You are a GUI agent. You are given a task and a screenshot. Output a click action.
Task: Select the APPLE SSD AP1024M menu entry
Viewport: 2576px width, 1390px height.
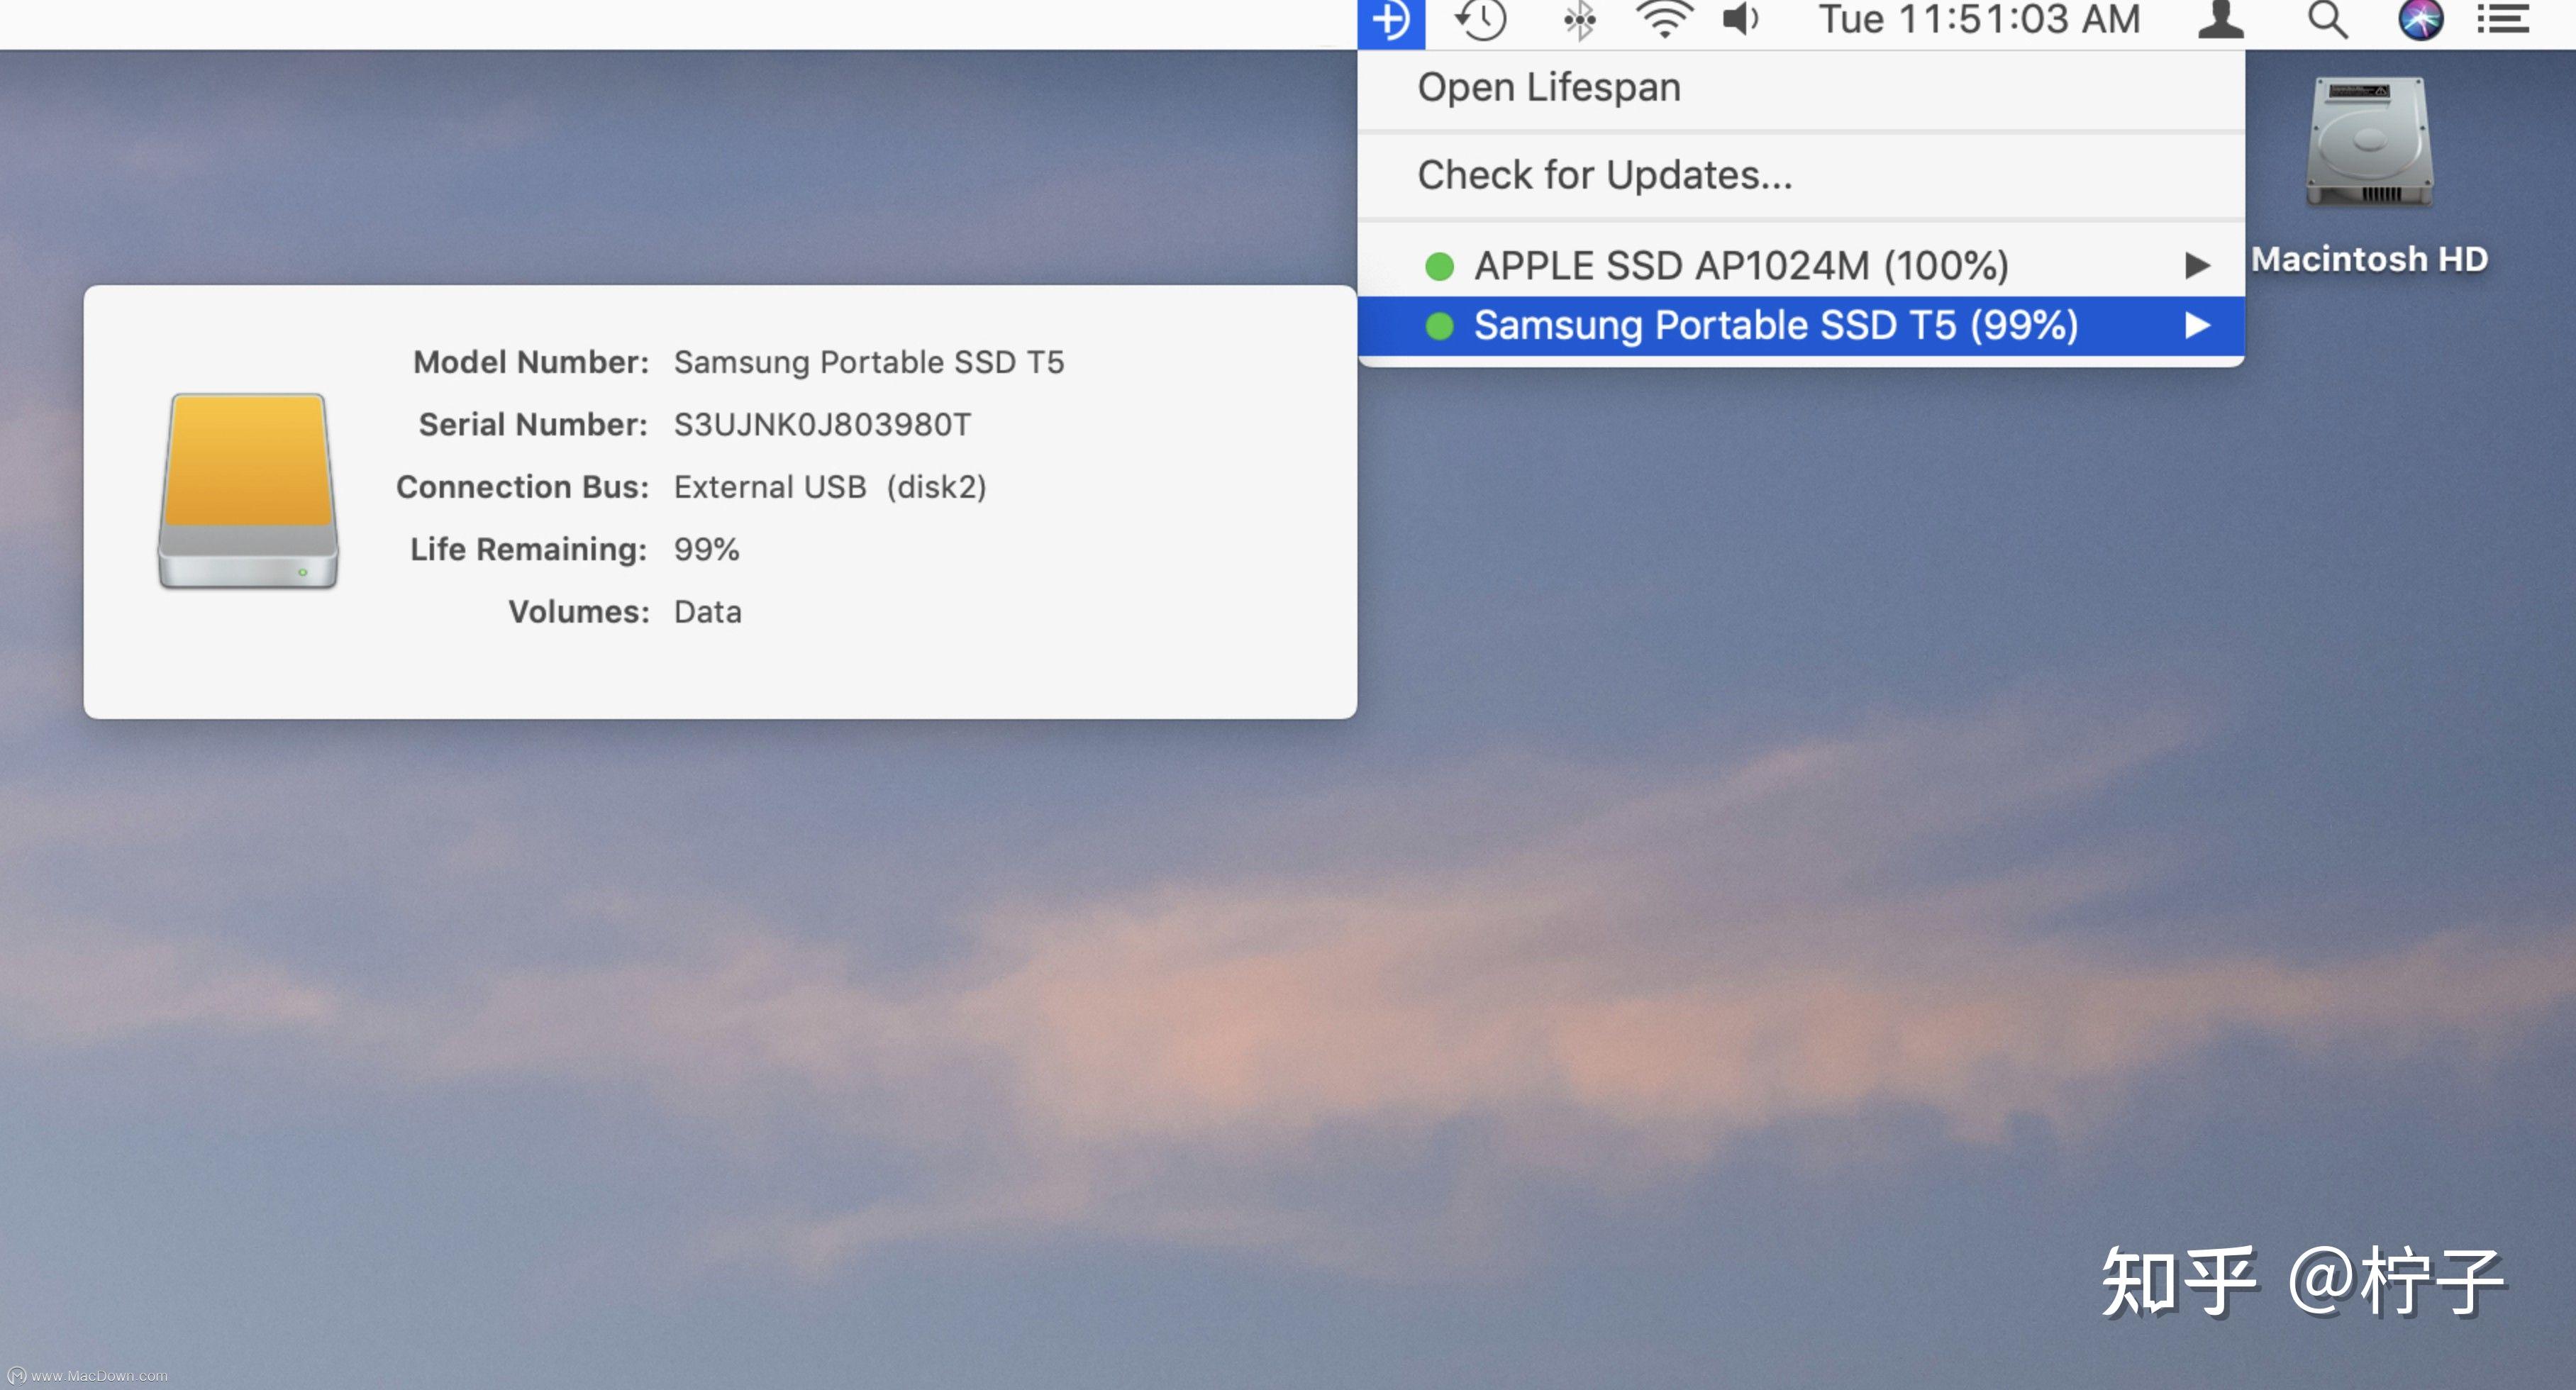click(x=1740, y=265)
